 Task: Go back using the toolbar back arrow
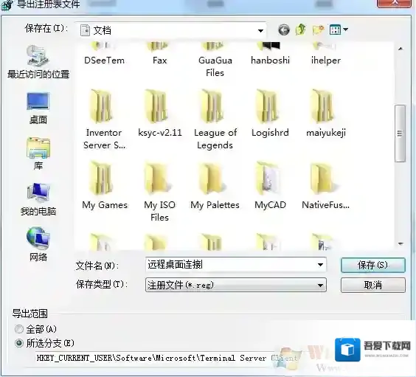tap(284, 30)
